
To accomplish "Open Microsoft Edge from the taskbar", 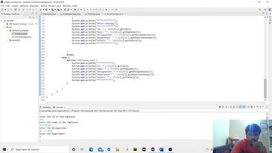I will pyautogui.click(x=91, y=149).
